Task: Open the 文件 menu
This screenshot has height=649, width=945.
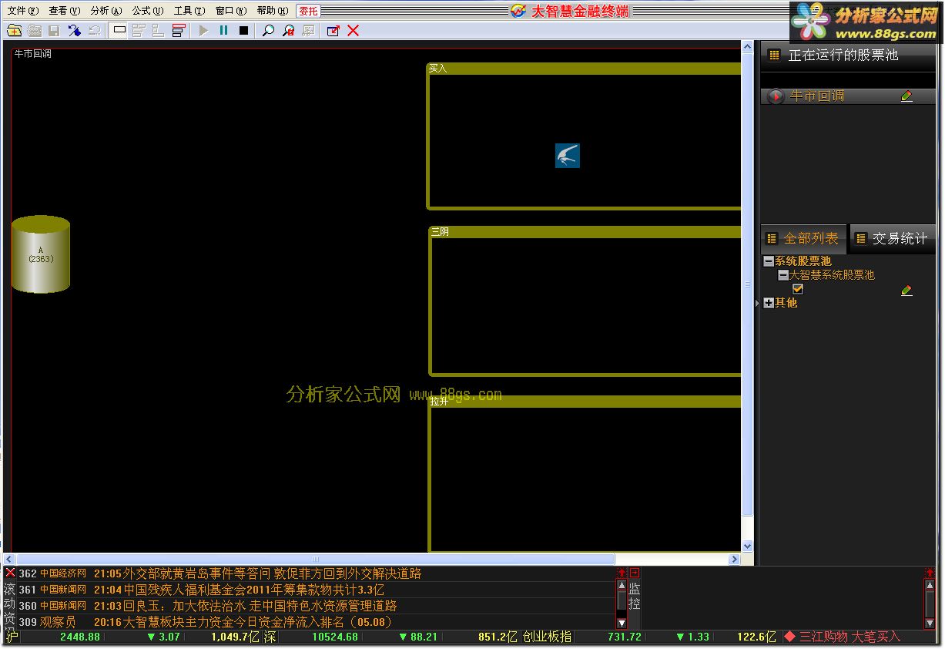Action: pos(22,11)
